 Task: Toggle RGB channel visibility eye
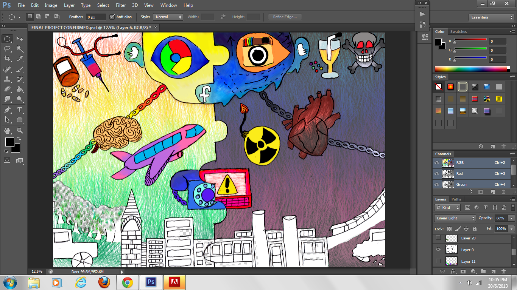[x=437, y=163]
